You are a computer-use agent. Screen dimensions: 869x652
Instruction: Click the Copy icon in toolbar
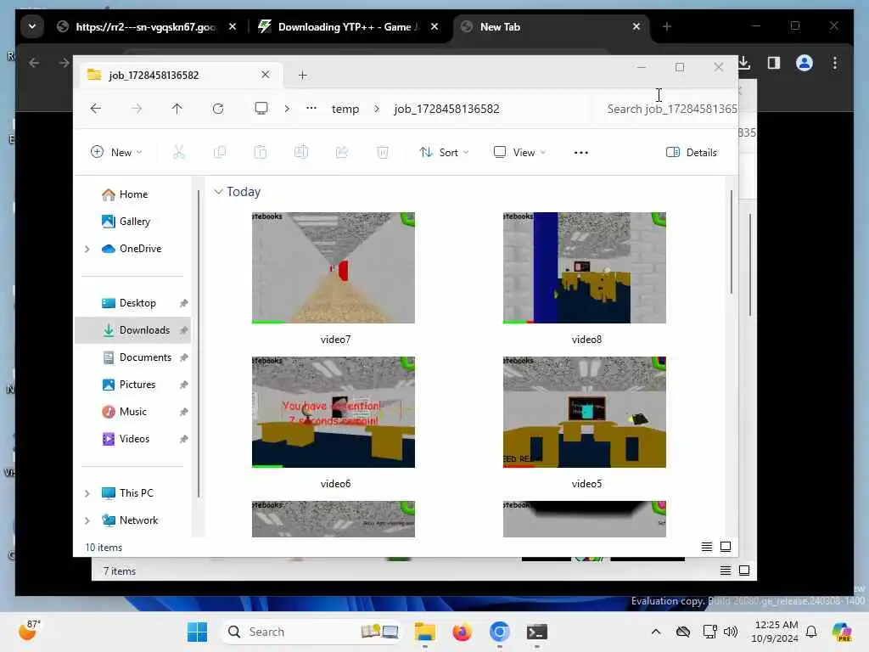click(x=220, y=152)
